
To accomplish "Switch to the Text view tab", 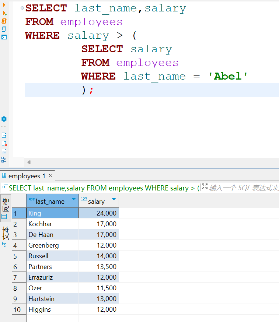I will click(5, 237).
